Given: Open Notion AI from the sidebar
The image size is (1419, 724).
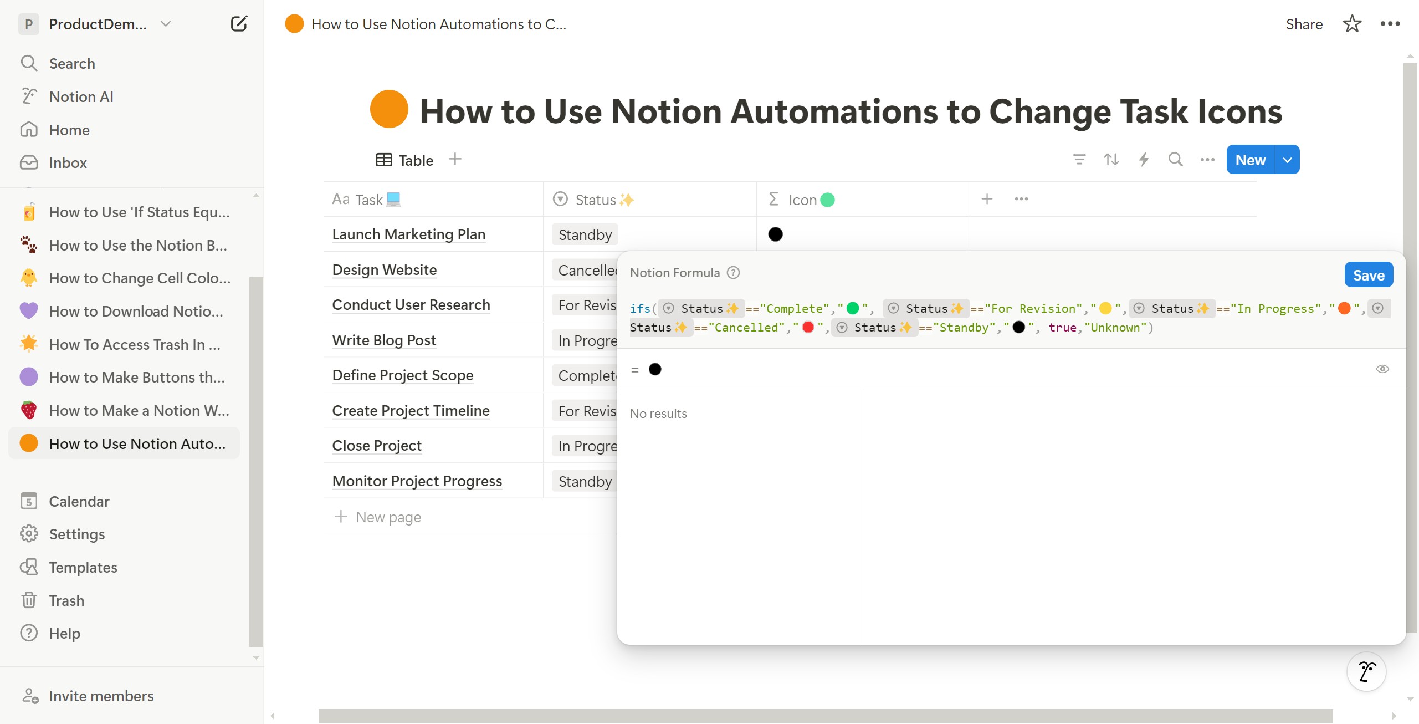Looking at the screenshot, I should (x=81, y=96).
